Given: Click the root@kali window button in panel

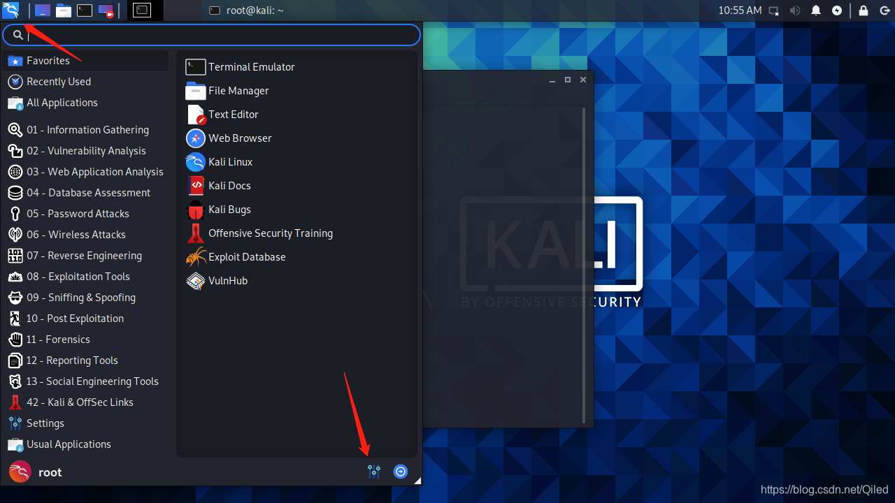Looking at the screenshot, I should 246,10.
